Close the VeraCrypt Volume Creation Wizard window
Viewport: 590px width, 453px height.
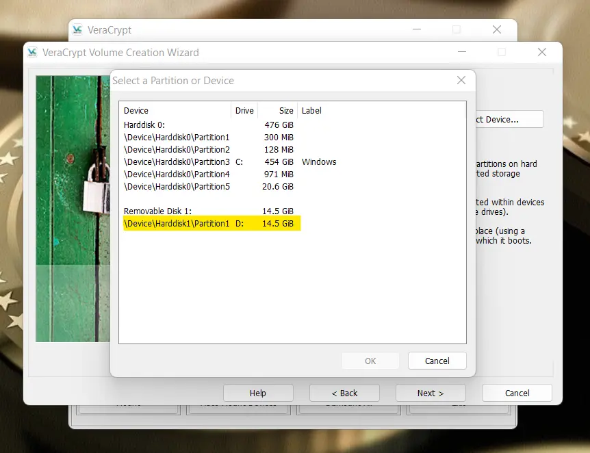pos(542,52)
